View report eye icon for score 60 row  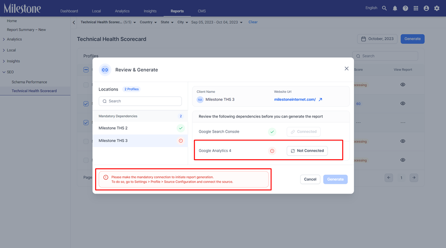click(x=403, y=103)
